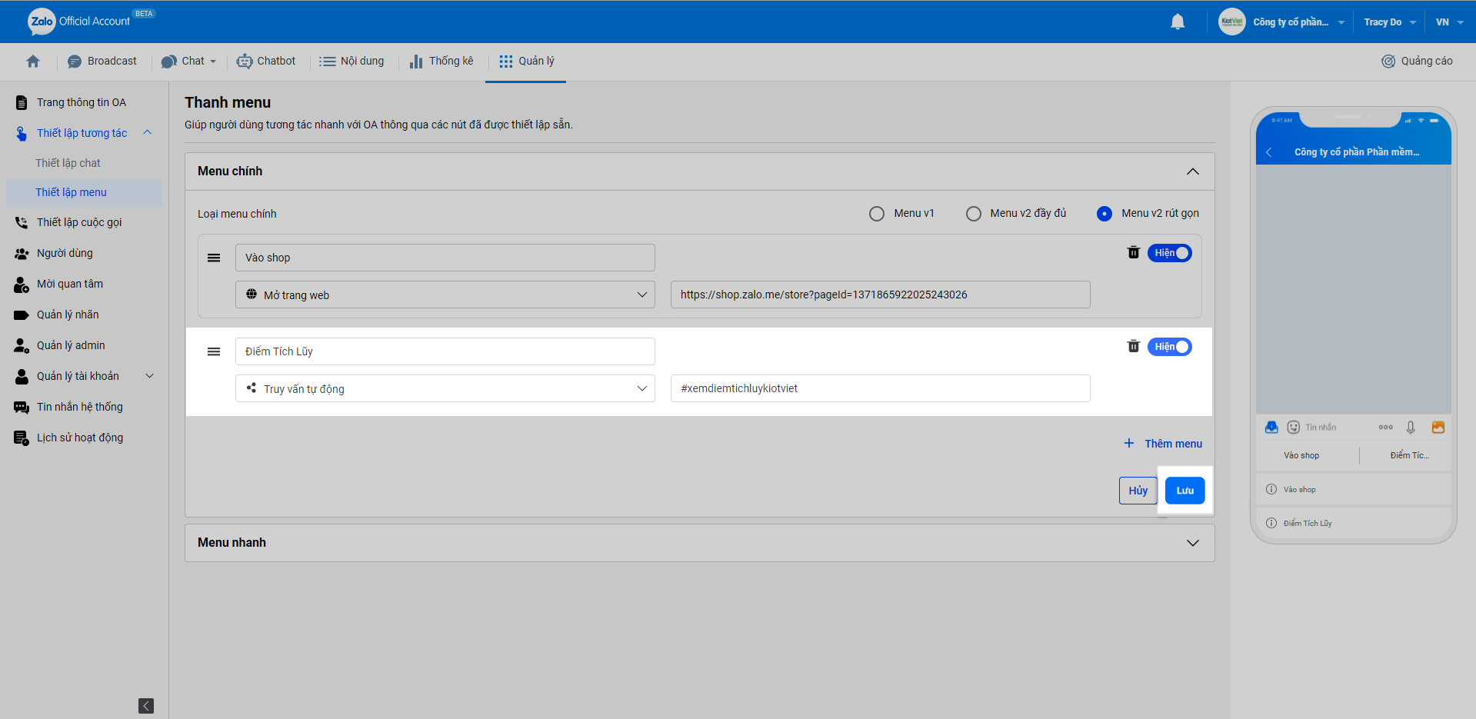This screenshot has width=1476, height=719.
Task: Delete the Vào shop menu item
Action: 1133,253
